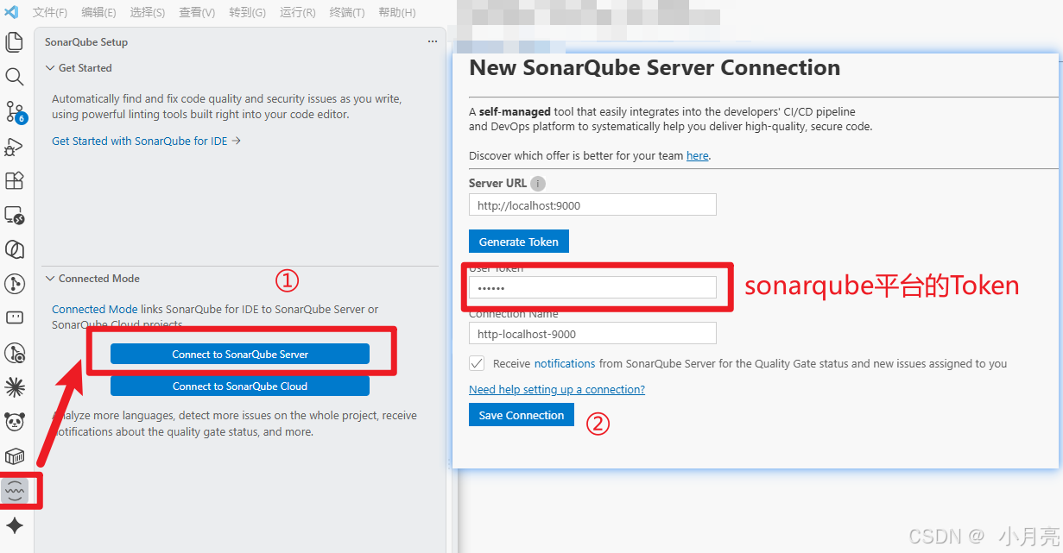Screen dimensions: 1063x553
Task: Open the 帮助(H) menu
Action: 397,13
